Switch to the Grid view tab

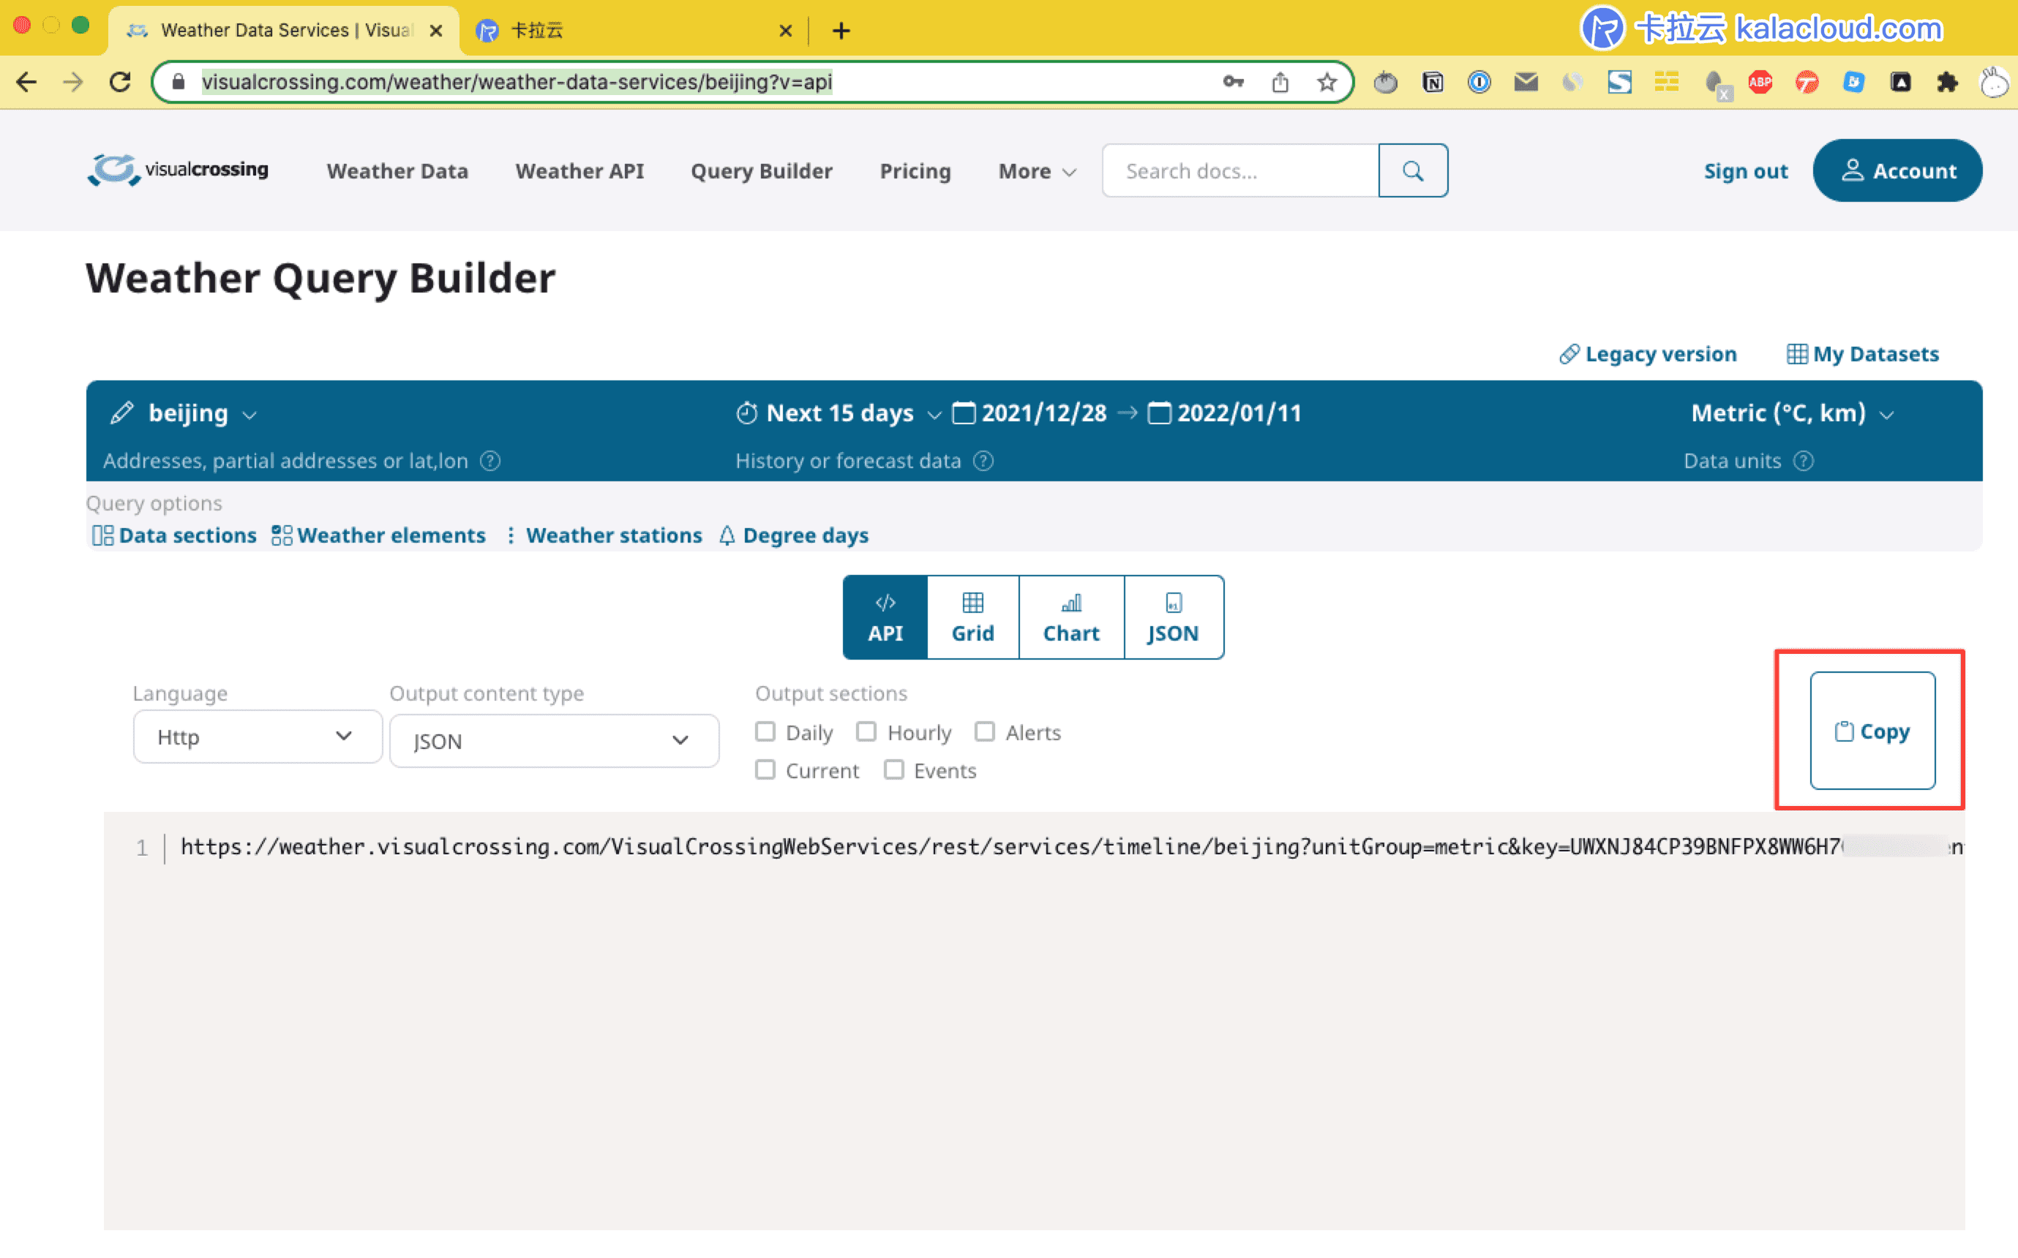[972, 617]
